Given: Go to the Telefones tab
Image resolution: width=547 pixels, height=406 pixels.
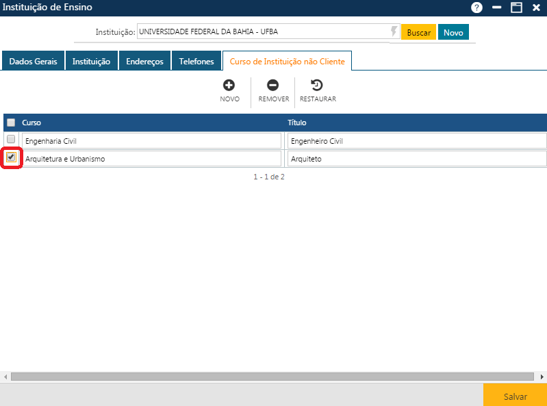Looking at the screenshot, I should (196, 61).
